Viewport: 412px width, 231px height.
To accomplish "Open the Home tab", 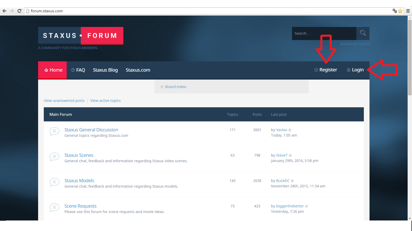I will point(53,70).
